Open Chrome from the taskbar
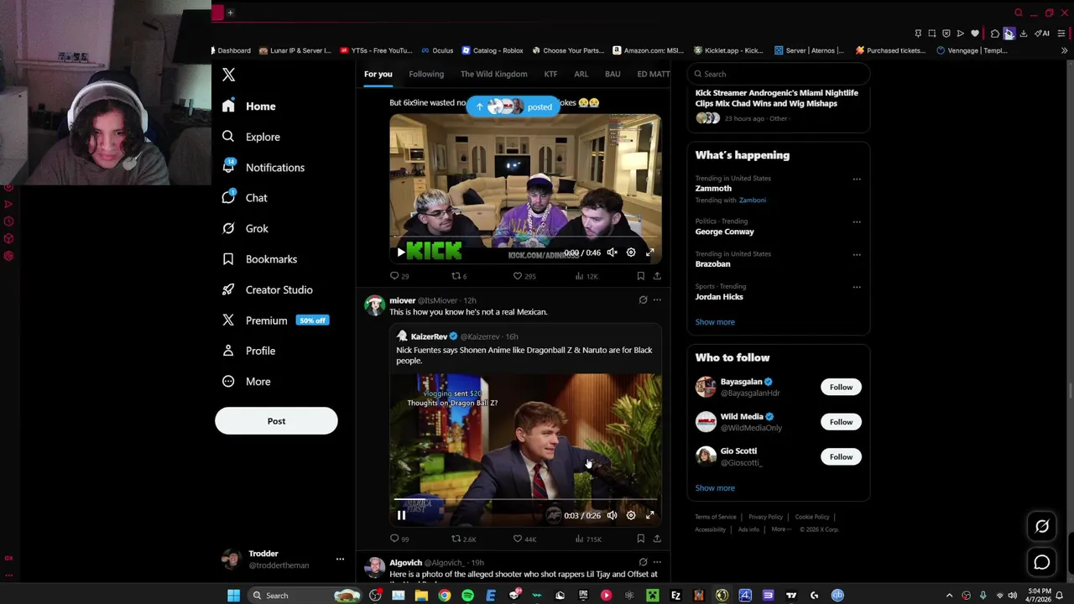The image size is (1074, 604). tap(445, 596)
